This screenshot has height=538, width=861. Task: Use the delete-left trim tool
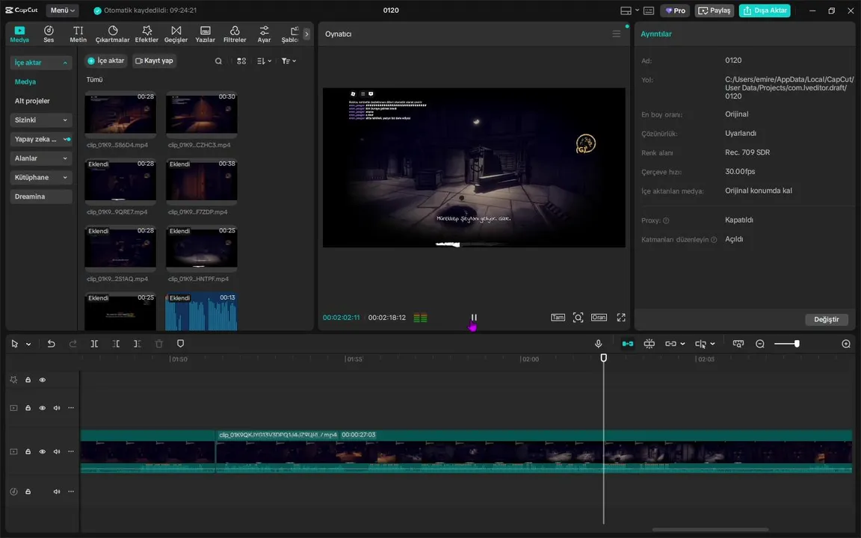(x=116, y=344)
